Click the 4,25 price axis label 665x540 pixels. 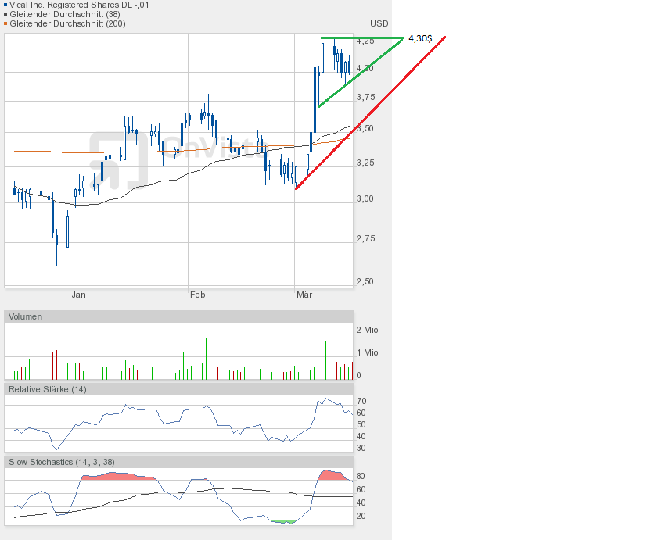click(365, 41)
